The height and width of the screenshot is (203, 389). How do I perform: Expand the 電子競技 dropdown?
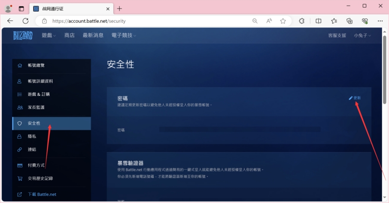pos(124,36)
